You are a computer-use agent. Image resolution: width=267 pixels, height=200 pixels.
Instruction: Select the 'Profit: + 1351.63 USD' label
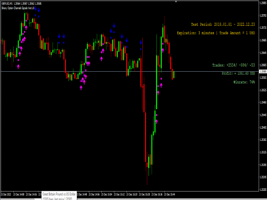click(x=238, y=73)
